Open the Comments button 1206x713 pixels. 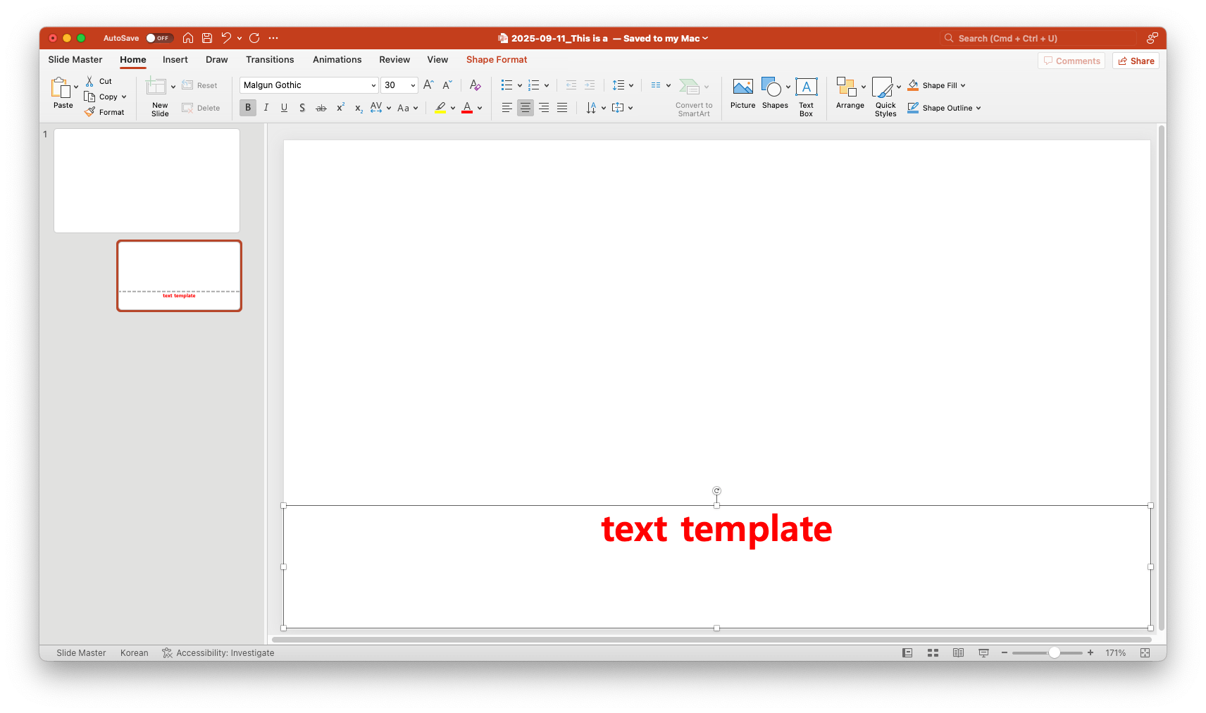1071,61
